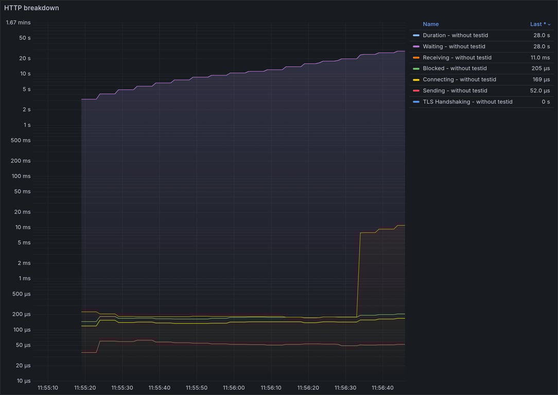
Task: Click the 28.0 s Waiting last value
Action: point(542,46)
